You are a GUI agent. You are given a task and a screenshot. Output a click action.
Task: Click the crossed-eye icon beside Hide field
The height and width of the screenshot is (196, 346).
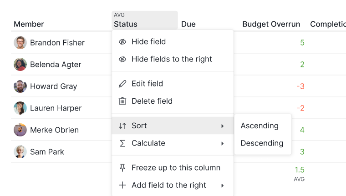(x=122, y=42)
